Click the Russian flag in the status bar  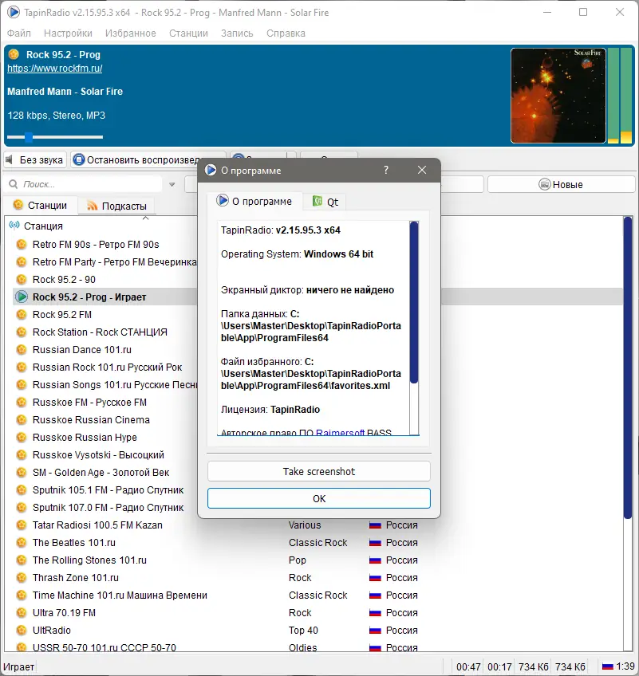pos(608,666)
